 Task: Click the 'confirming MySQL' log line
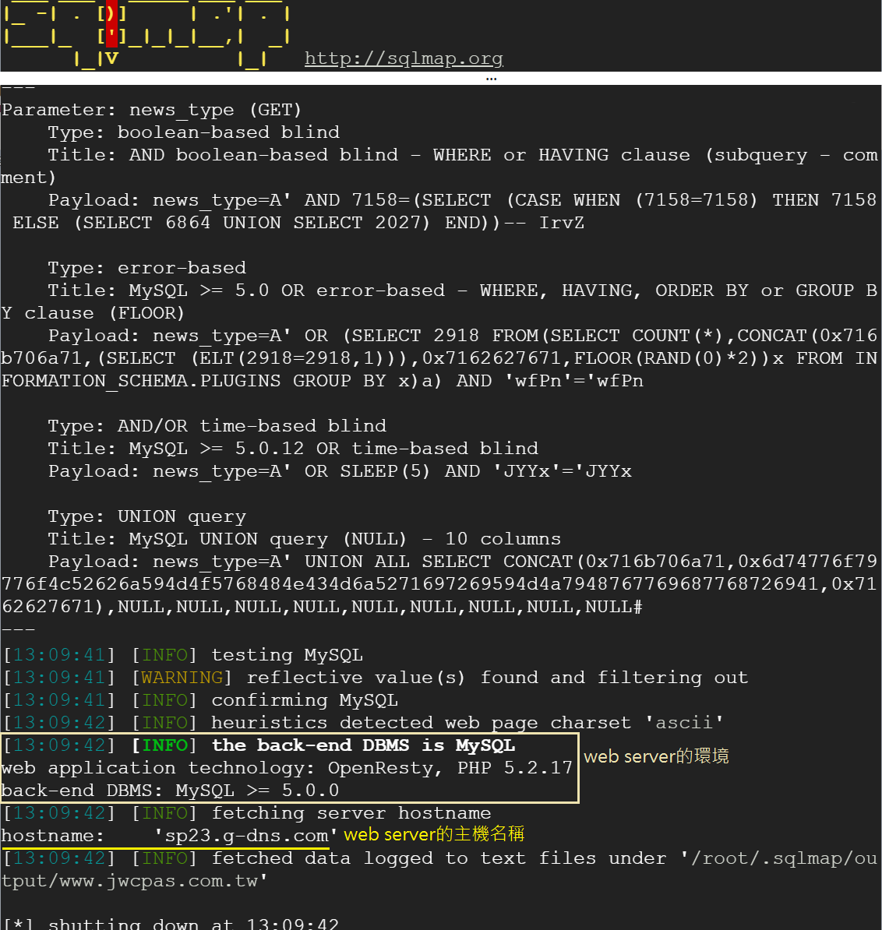coord(201,700)
